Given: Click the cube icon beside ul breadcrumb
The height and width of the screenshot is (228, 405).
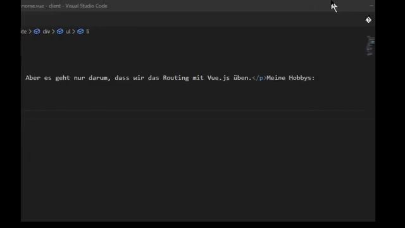Looking at the screenshot, I should (x=60, y=32).
